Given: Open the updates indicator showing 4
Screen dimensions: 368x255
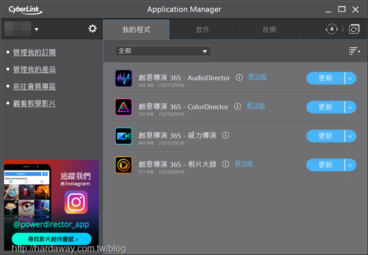Looking at the screenshot, I should tap(332, 29).
